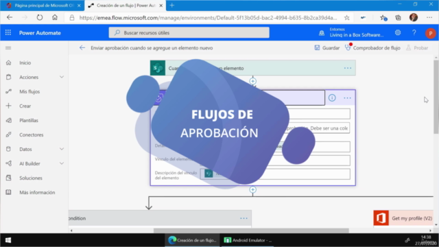Viewport: 439px width, 247px height.
Task: Open trigger step more options menu
Action: 348,68
